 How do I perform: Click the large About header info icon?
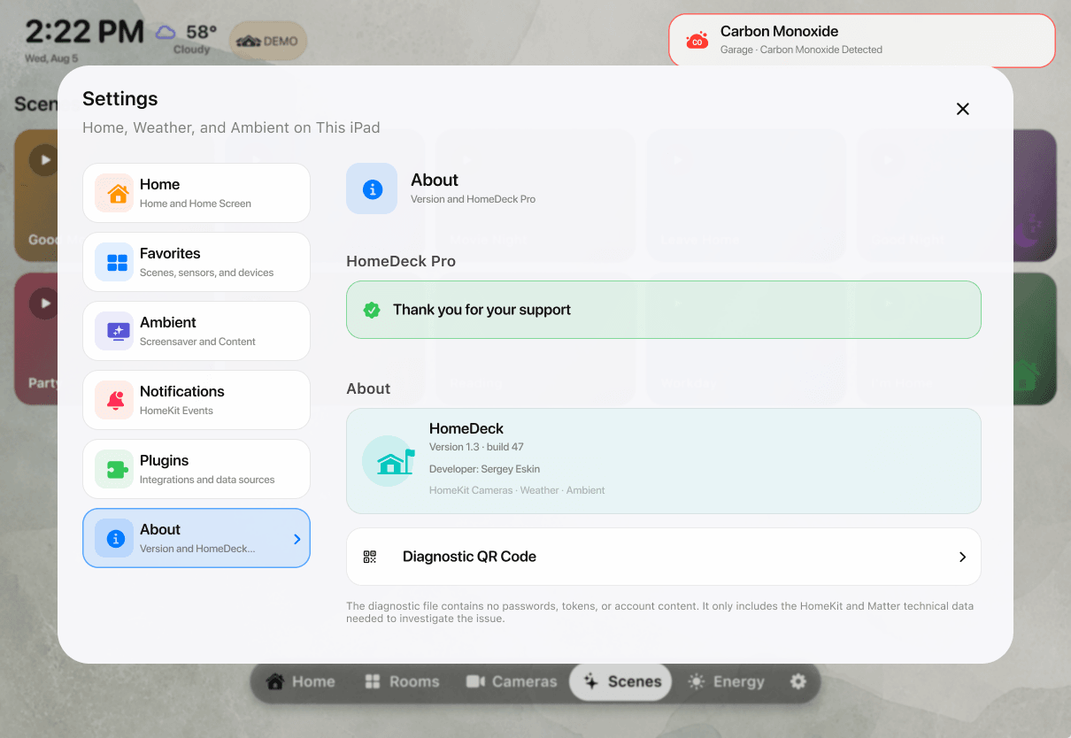pos(372,188)
